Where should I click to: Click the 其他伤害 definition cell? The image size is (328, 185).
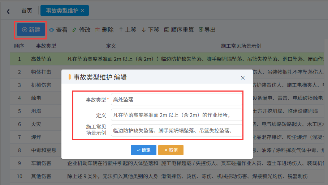click(x=111, y=176)
